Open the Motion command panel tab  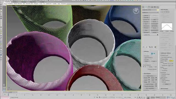pyautogui.click(x=152, y=7)
